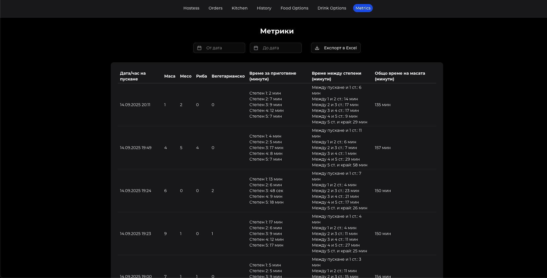Click Степен 3: 48 сек
The height and width of the screenshot is (278, 547).
266,191
